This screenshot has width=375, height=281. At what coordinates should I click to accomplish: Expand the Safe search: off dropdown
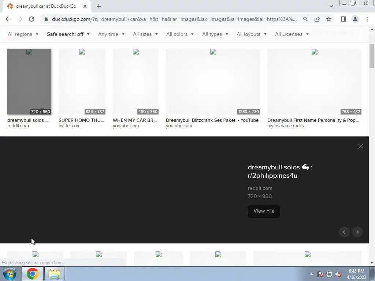pos(68,34)
